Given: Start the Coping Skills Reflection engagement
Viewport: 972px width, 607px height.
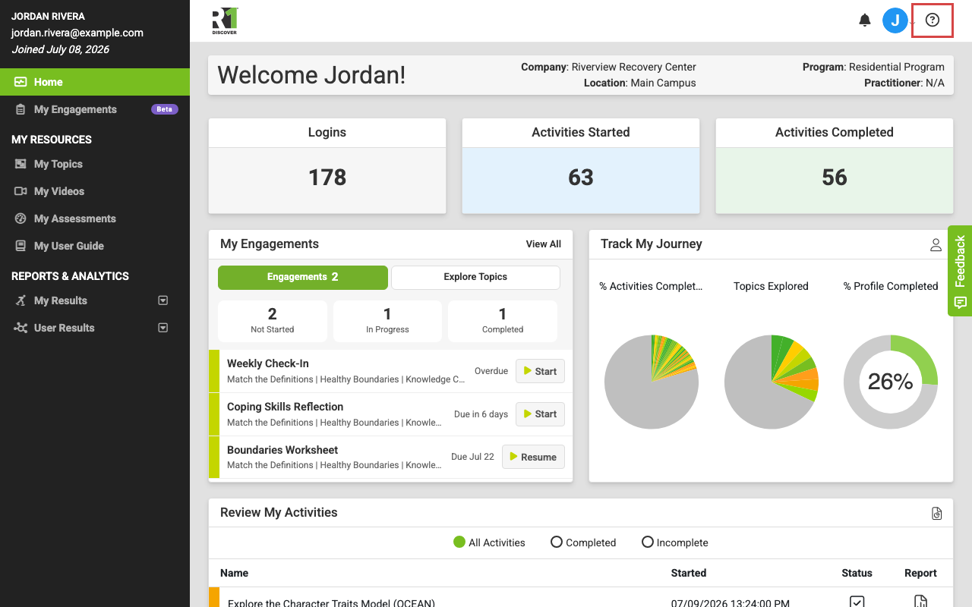Looking at the screenshot, I should [x=540, y=414].
